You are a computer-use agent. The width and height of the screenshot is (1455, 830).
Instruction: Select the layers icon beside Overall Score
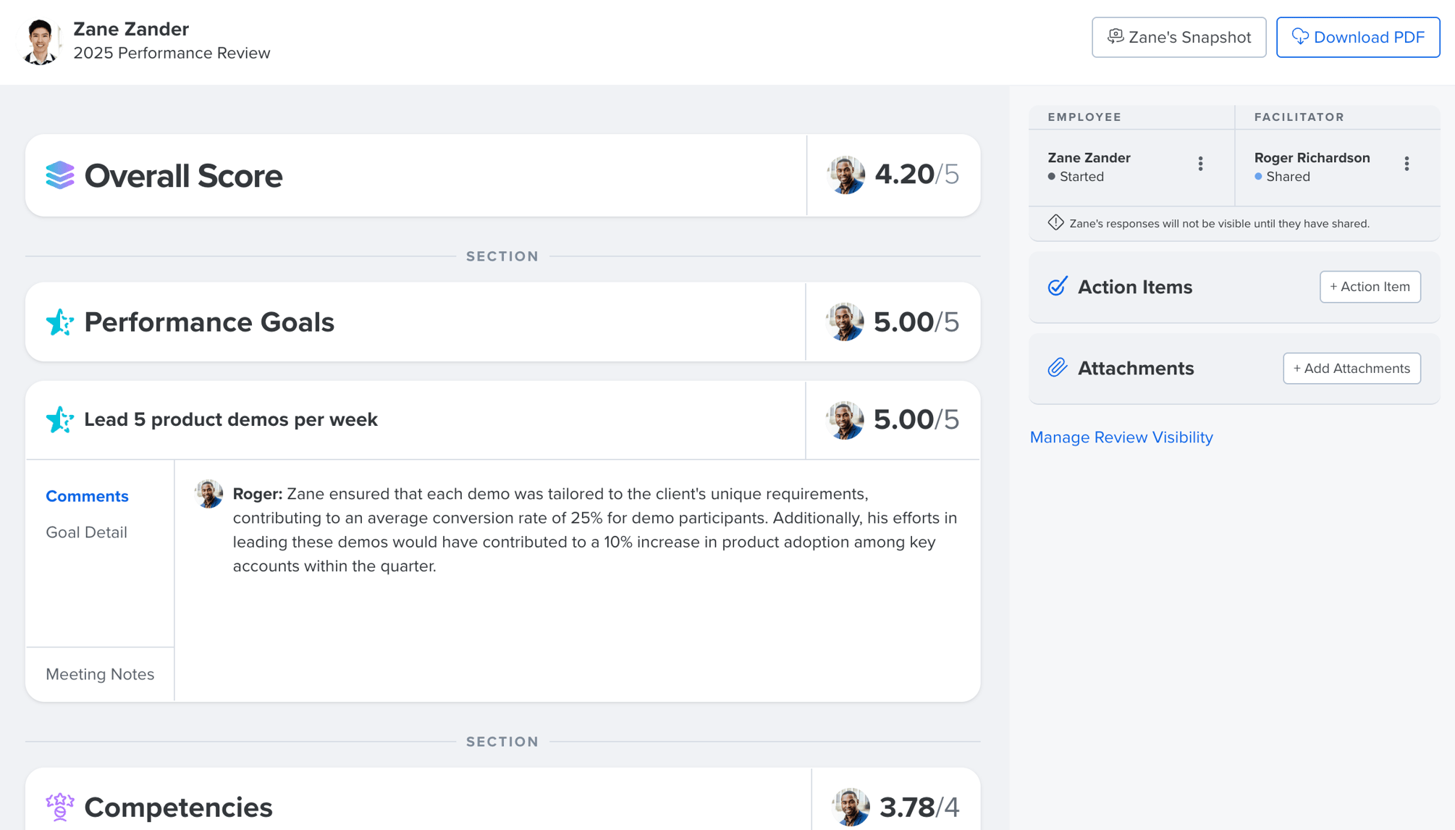[x=60, y=175]
